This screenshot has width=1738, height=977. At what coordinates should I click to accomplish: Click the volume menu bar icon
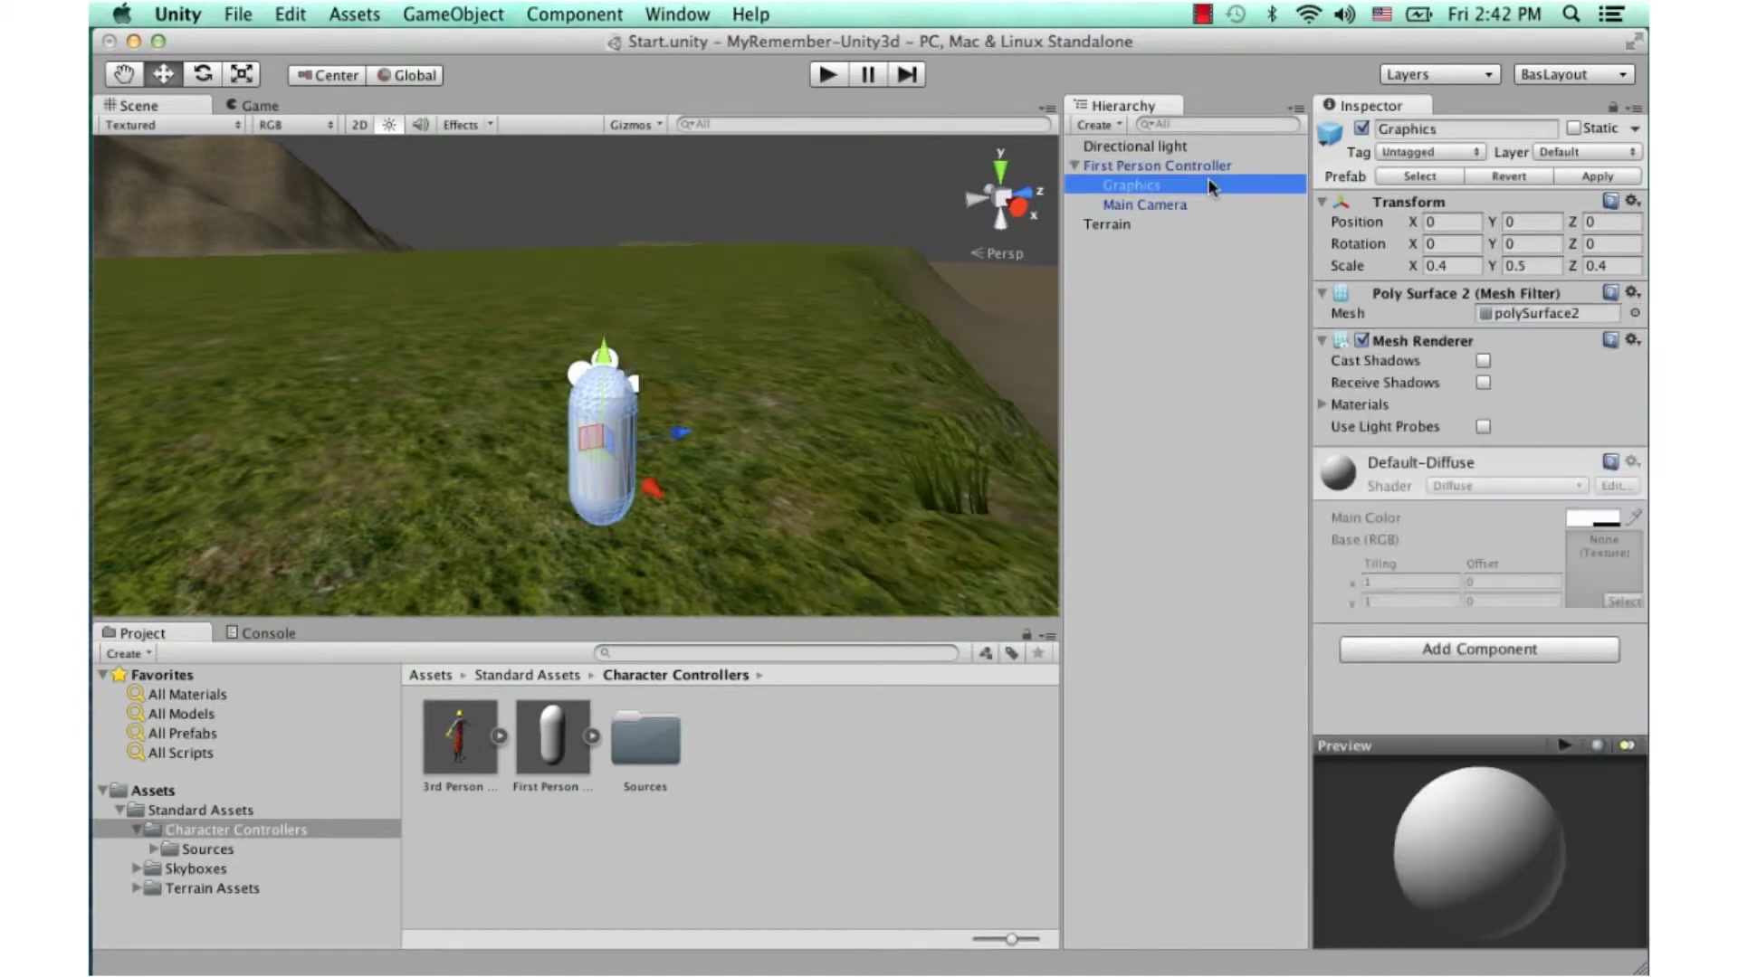[1344, 14]
